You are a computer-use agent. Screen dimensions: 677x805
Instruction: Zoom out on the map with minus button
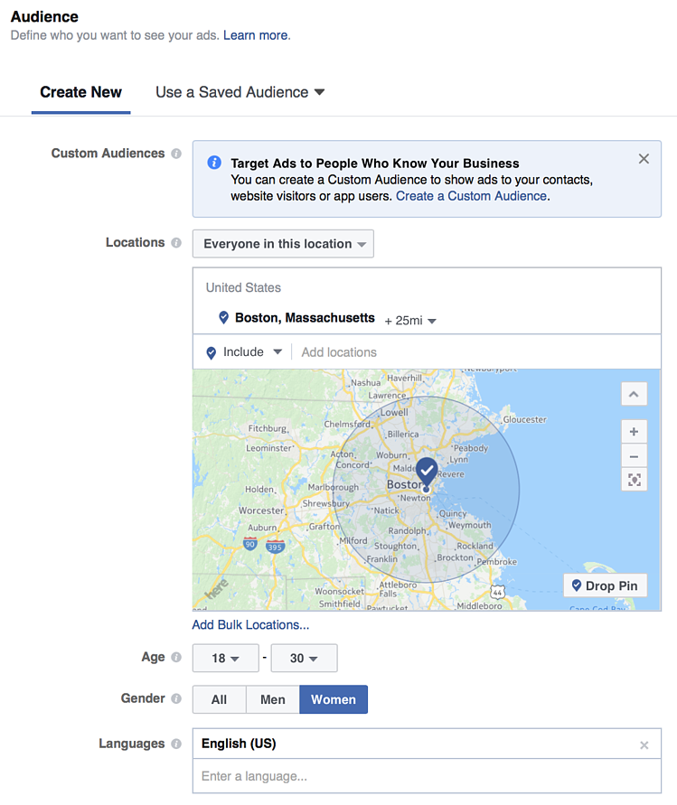(635, 455)
